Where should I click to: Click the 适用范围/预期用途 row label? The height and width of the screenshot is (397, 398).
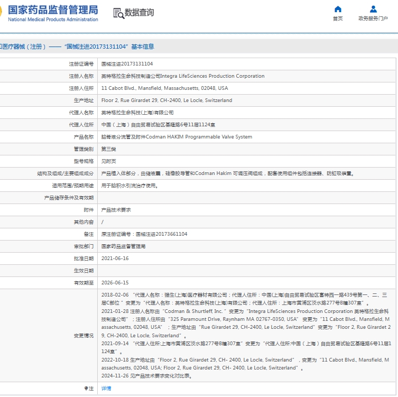point(73,186)
